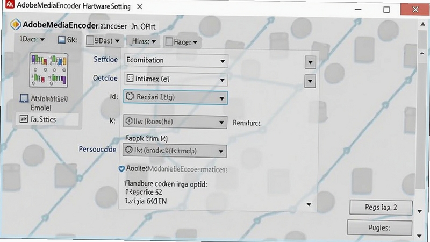Click the Flandbure codren inga optid: text
The image size is (430, 242).
pos(166,183)
